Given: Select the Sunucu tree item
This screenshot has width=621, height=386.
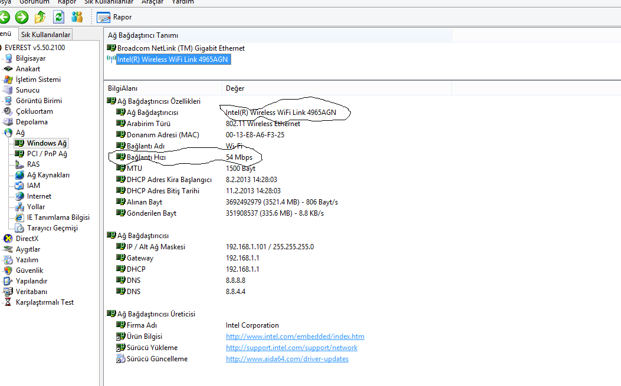Looking at the screenshot, I should (x=27, y=90).
